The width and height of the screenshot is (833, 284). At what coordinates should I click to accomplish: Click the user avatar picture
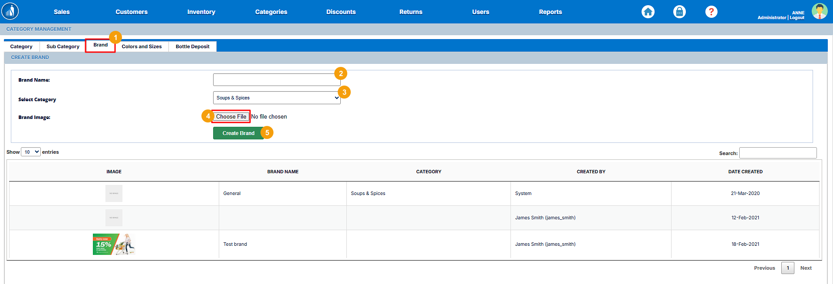(819, 11)
